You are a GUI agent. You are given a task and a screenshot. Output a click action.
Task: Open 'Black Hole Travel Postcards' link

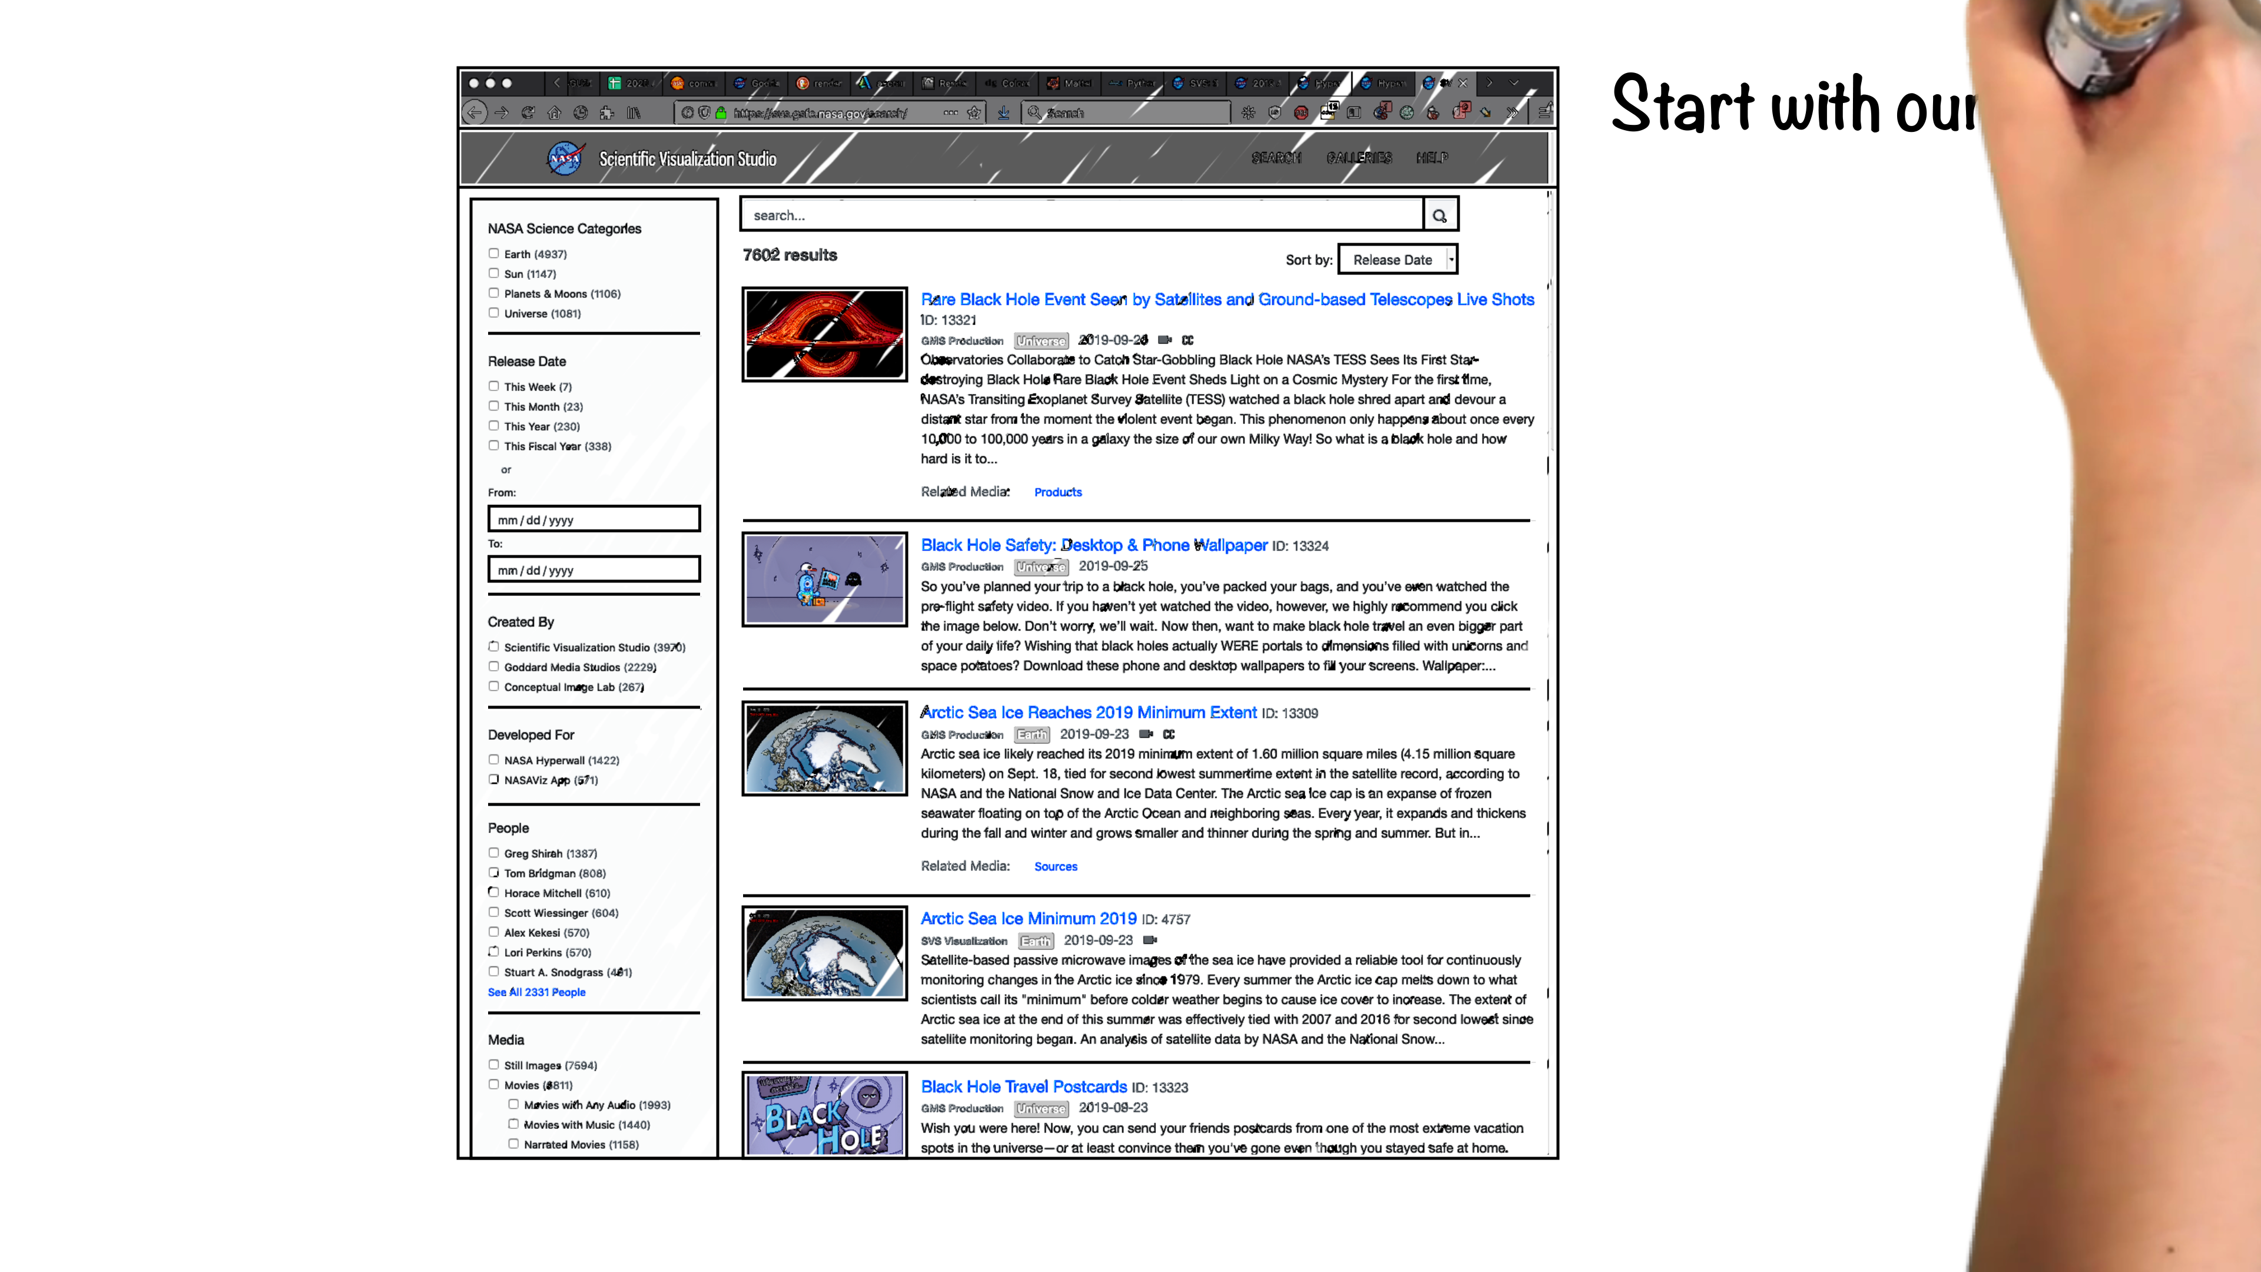[1023, 1086]
